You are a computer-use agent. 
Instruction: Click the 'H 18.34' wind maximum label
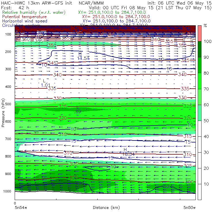(x=128, y=152)
